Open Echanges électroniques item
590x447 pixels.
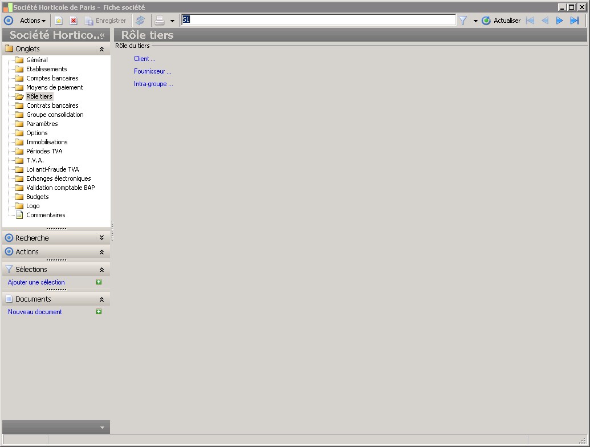point(58,178)
